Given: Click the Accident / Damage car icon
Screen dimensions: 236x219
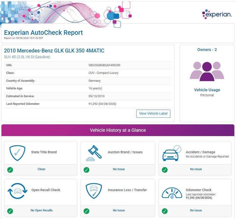Looking at the screenshot, I should point(172,153).
